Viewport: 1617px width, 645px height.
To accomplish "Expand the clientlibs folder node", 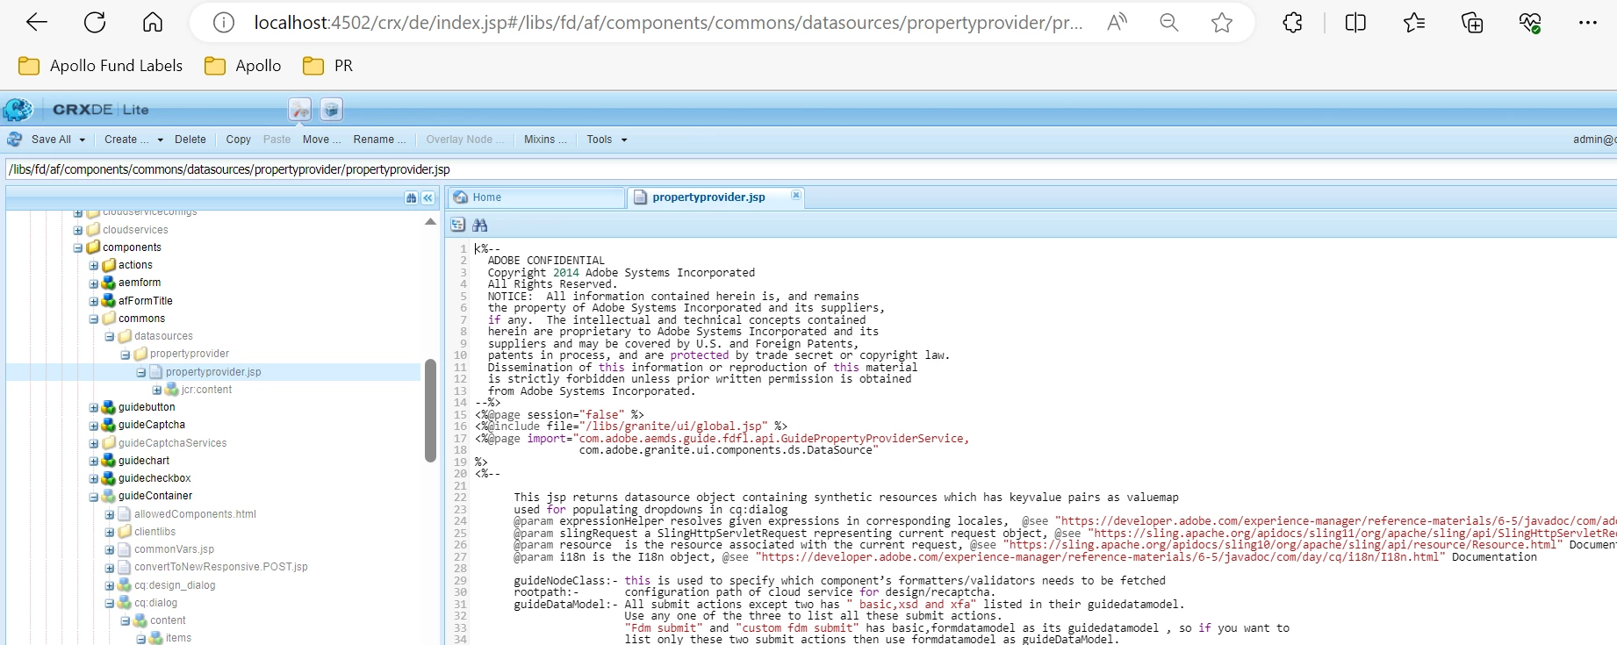I will coord(110,532).
